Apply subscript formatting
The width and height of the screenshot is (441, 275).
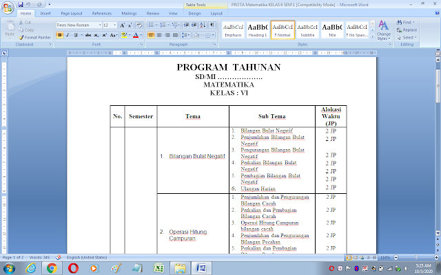(x=96, y=35)
